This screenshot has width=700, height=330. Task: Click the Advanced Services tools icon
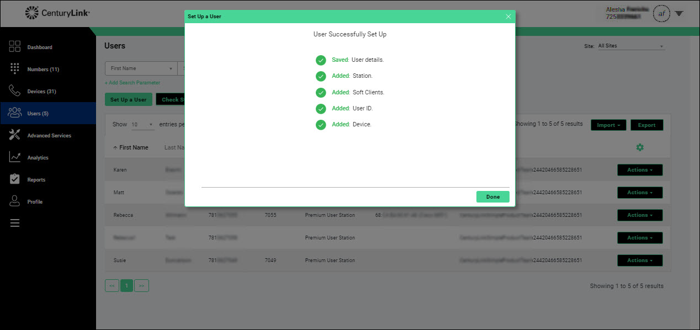[x=15, y=135]
